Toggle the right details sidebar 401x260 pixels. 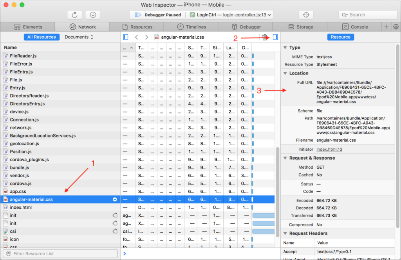(x=275, y=37)
